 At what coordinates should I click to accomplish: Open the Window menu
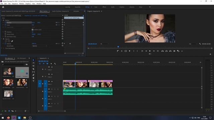click(x=39, y=4)
